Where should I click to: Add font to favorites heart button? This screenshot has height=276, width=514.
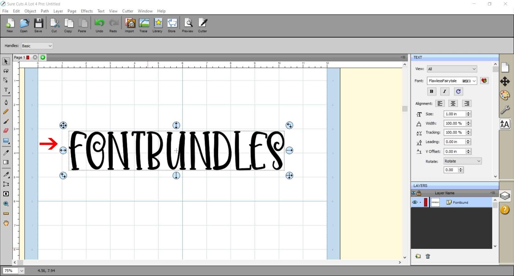(x=484, y=81)
